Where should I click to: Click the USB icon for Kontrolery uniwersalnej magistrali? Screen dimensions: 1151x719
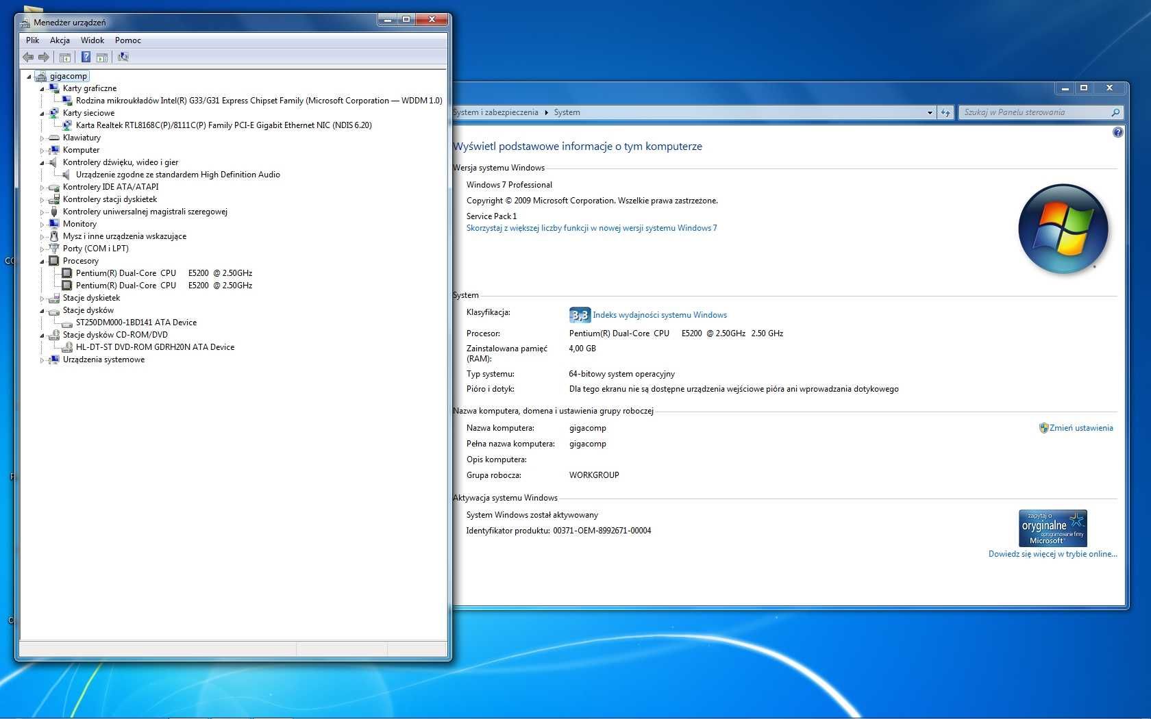pos(54,212)
